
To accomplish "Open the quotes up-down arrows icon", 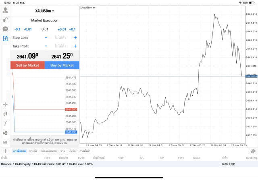I will tap(5, 19).
